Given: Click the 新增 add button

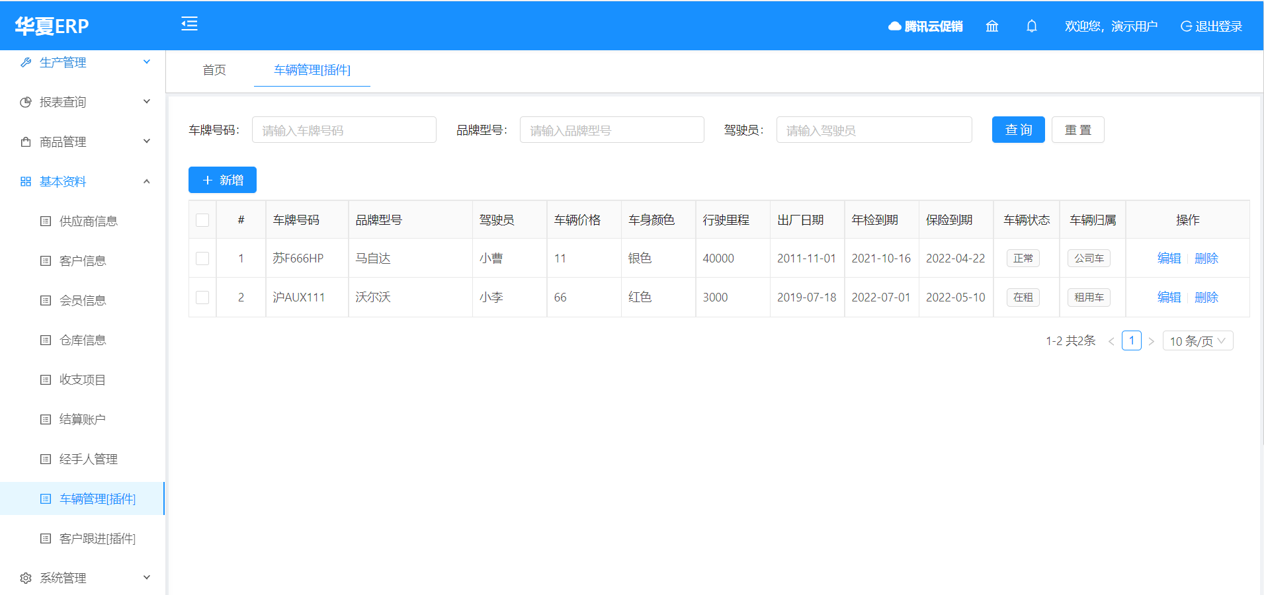Looking at the screenshot, I should (222, 180).
